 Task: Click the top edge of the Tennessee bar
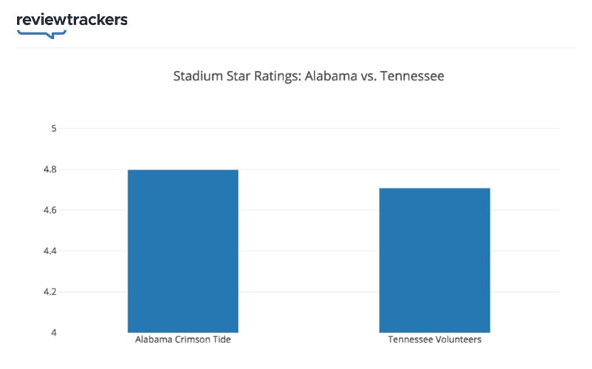tap(434, 189)
